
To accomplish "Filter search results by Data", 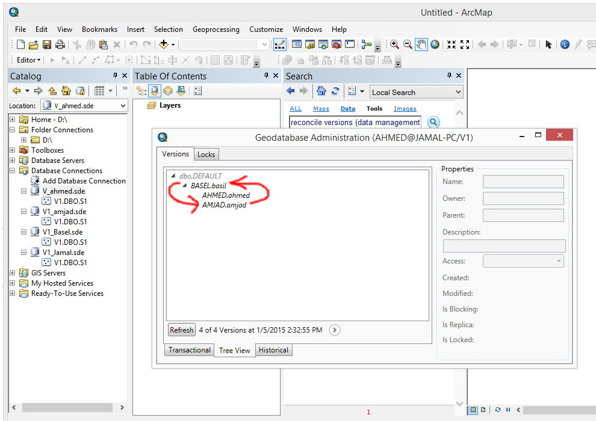I will click(348, 109).
